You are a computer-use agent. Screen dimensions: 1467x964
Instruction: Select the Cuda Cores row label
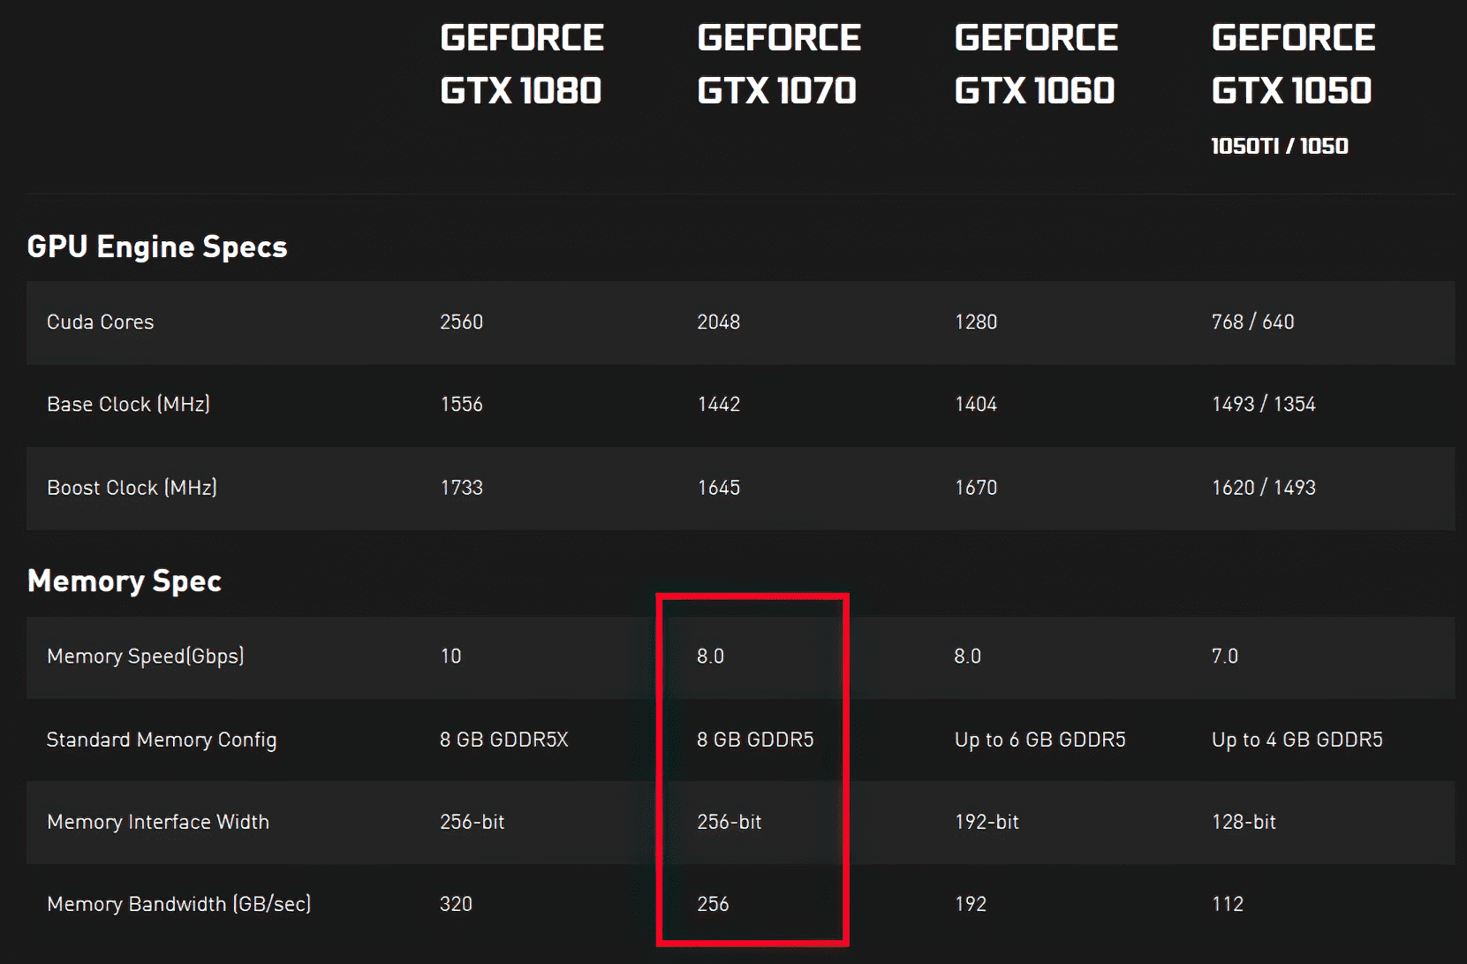coord(100,322)
